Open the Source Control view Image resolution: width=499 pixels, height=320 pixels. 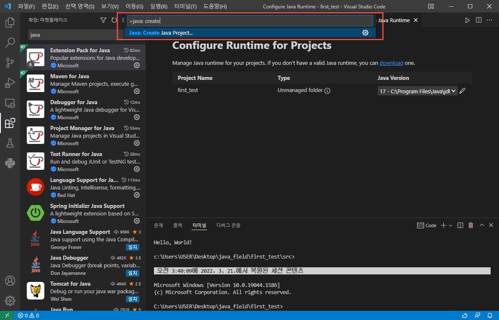[x=10, y=62]
